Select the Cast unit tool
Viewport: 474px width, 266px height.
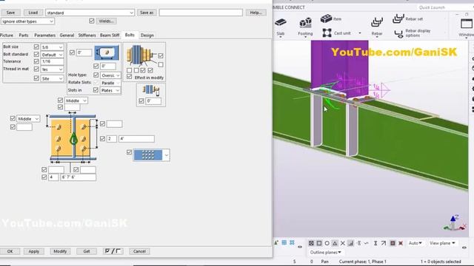(x=337, y=33)
